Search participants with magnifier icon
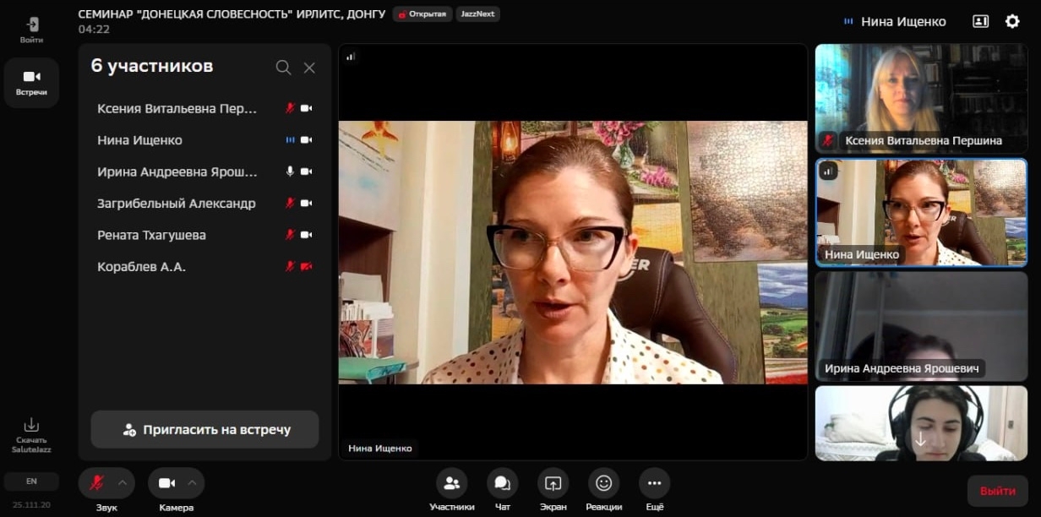This screenshot has width=1041, height=517. pyautogui.click(x=283, y=68)
